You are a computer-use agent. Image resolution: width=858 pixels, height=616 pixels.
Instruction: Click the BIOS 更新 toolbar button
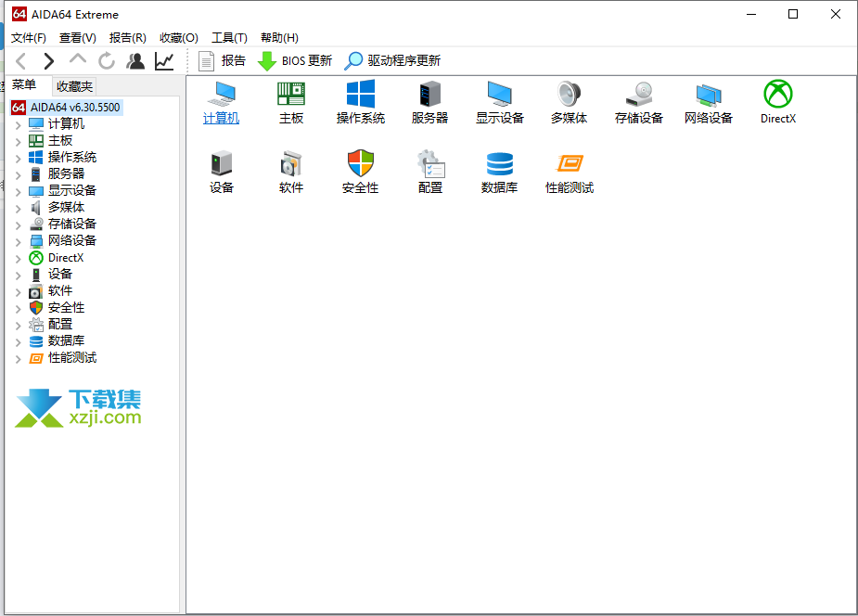tap(294, 60)
